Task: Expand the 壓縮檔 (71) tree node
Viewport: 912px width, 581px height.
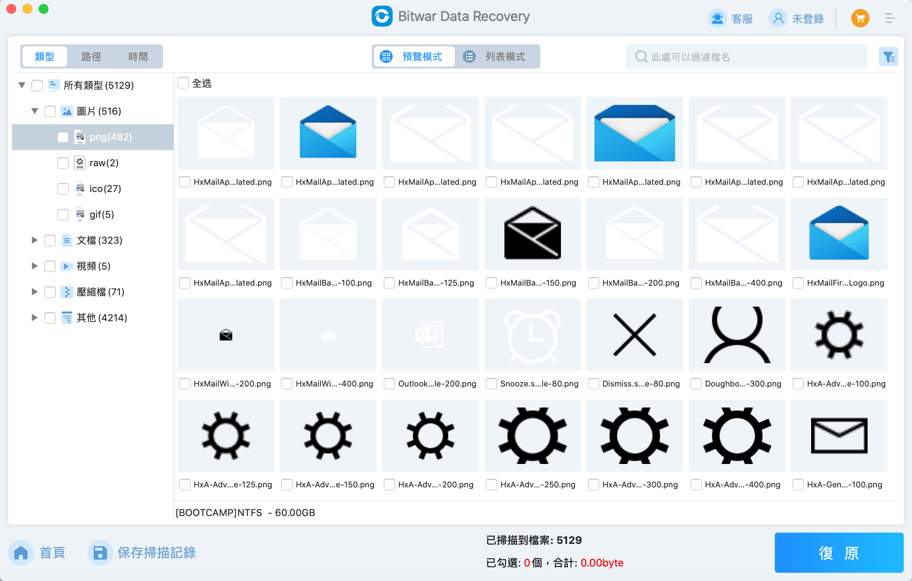Action: point(35,292)
